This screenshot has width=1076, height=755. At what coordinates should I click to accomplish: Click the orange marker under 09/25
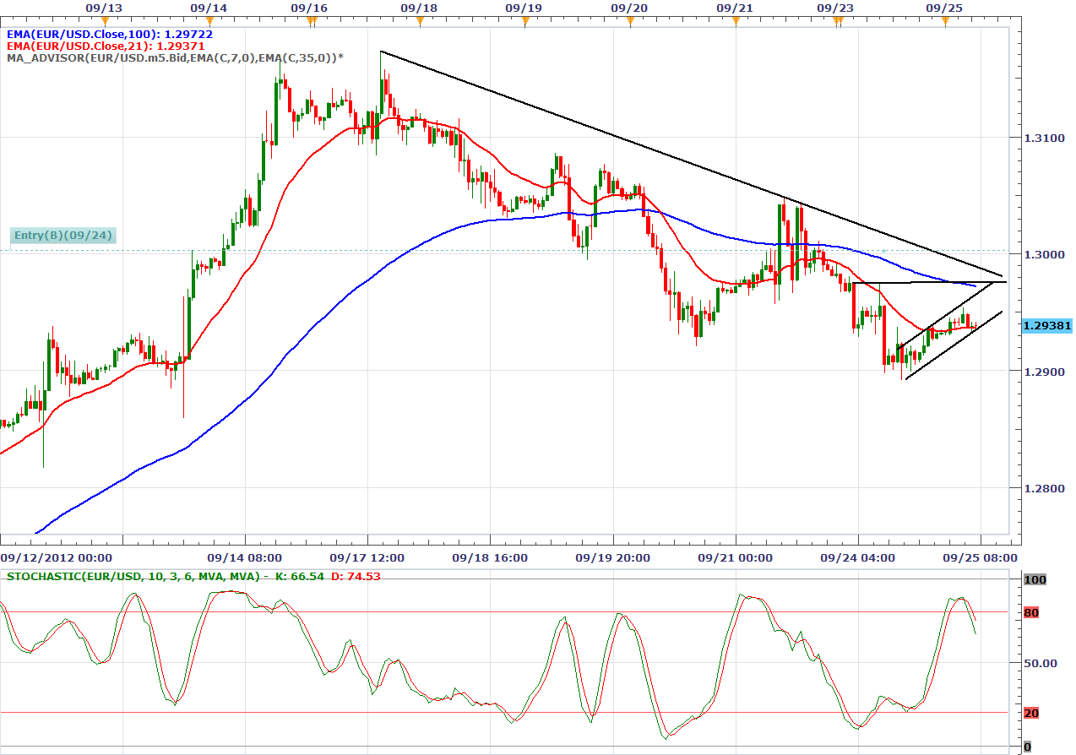[x=944, y=22]
